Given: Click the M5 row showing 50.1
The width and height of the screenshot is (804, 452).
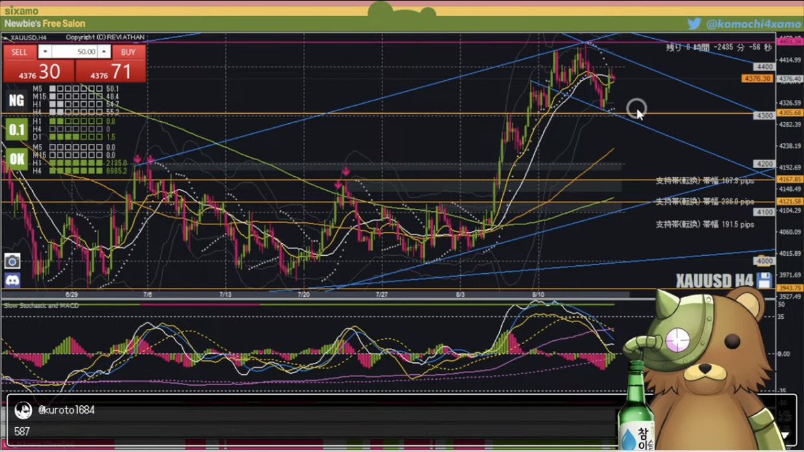Looking at the screenshot, I should pyautogui.click(x=76, y=88).
